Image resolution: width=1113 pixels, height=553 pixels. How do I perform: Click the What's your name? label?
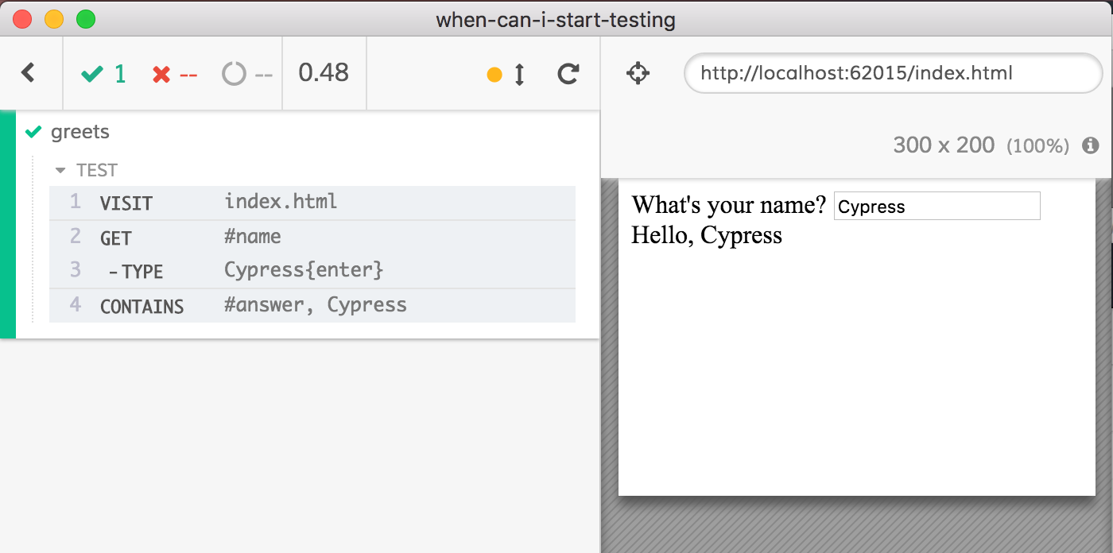tap(729, 205)
